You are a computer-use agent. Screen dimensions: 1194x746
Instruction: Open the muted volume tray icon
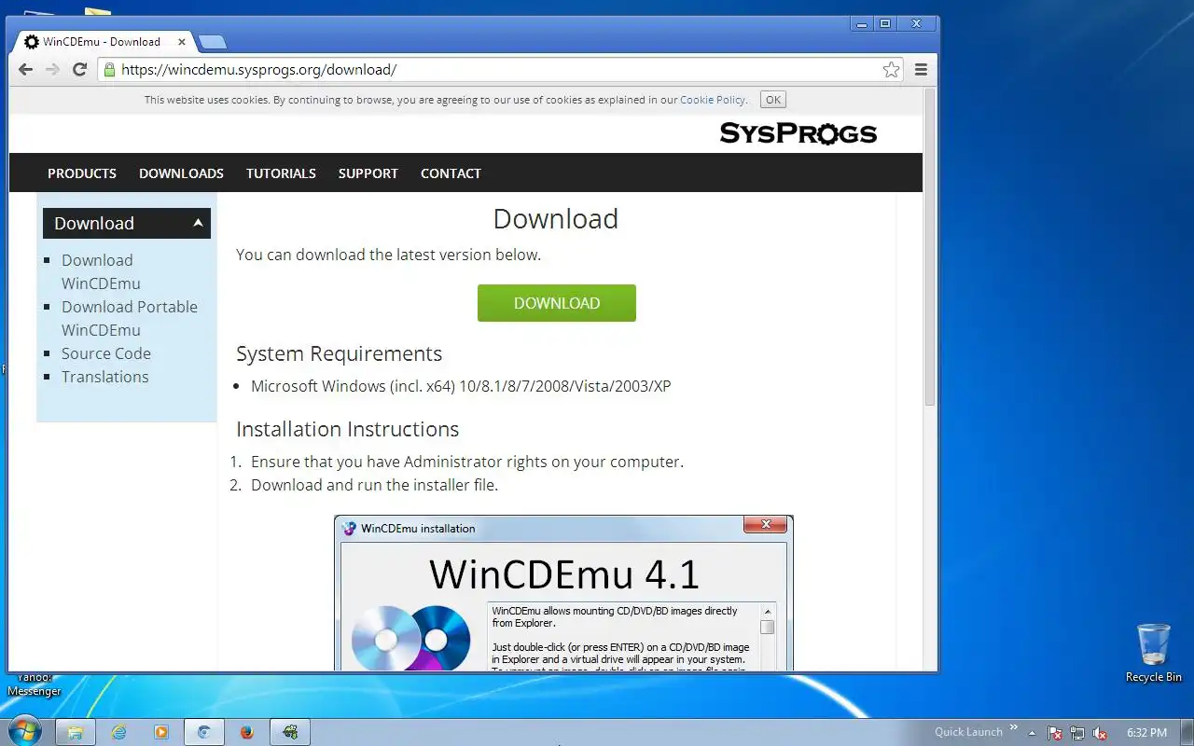(x=1100, y=733)
